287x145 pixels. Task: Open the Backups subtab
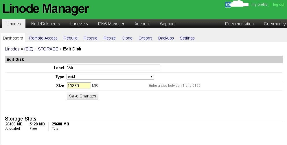[166, 38]
